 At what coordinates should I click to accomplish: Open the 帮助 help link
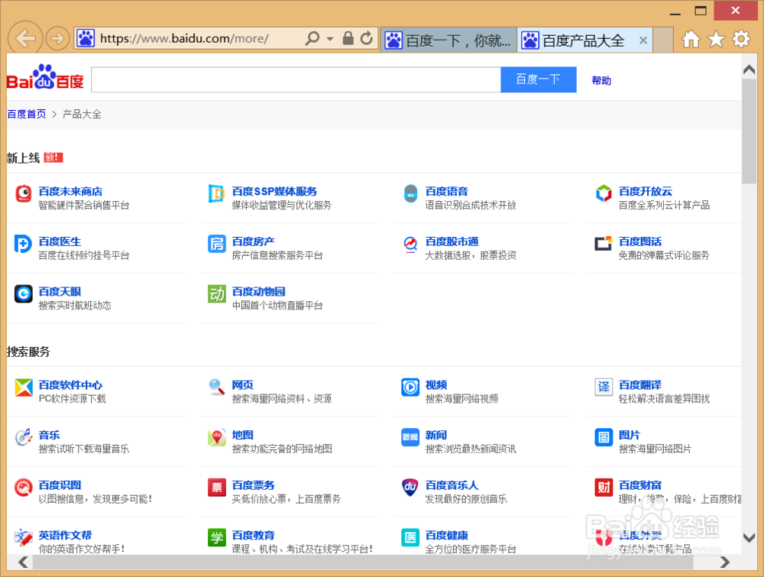tap(601, 80)
